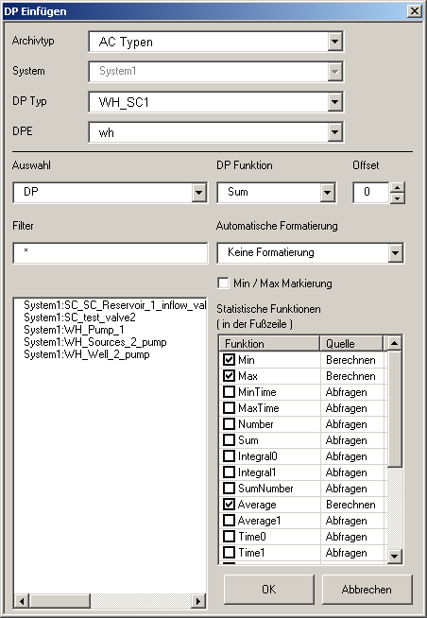Cancel with the Abbrechen button
Image resolution: width=427 pixels, height=618 pixels.
pos(367,590)
